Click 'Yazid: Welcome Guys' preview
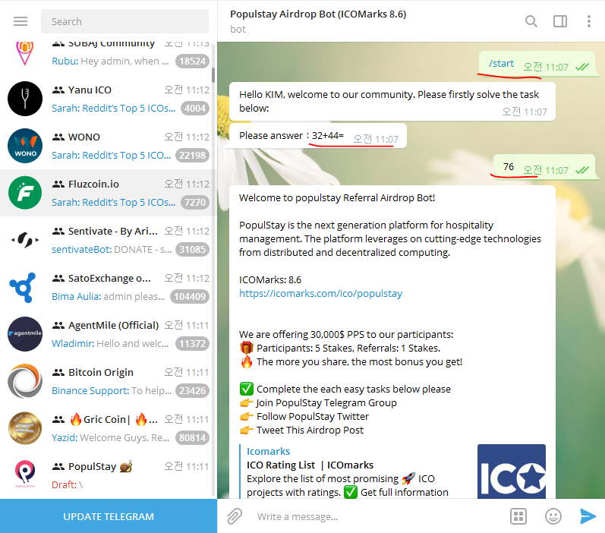The image size is (605, 533). pos(110,437)
